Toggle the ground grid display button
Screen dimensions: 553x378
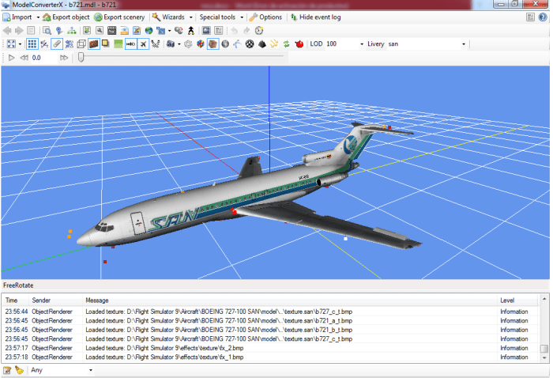click(x=32, y=44)
